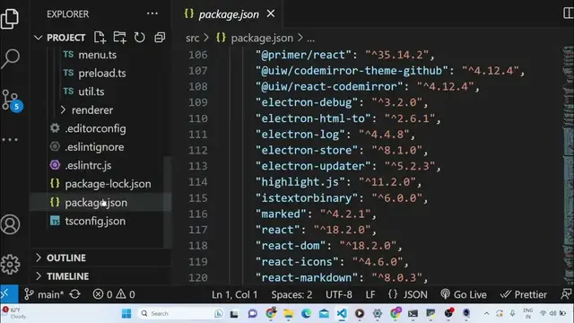Viewport: 574px width, 323px height.
Task: Change file encoding UTF-8
Action: pyautogui.click(x=339, y=294)
